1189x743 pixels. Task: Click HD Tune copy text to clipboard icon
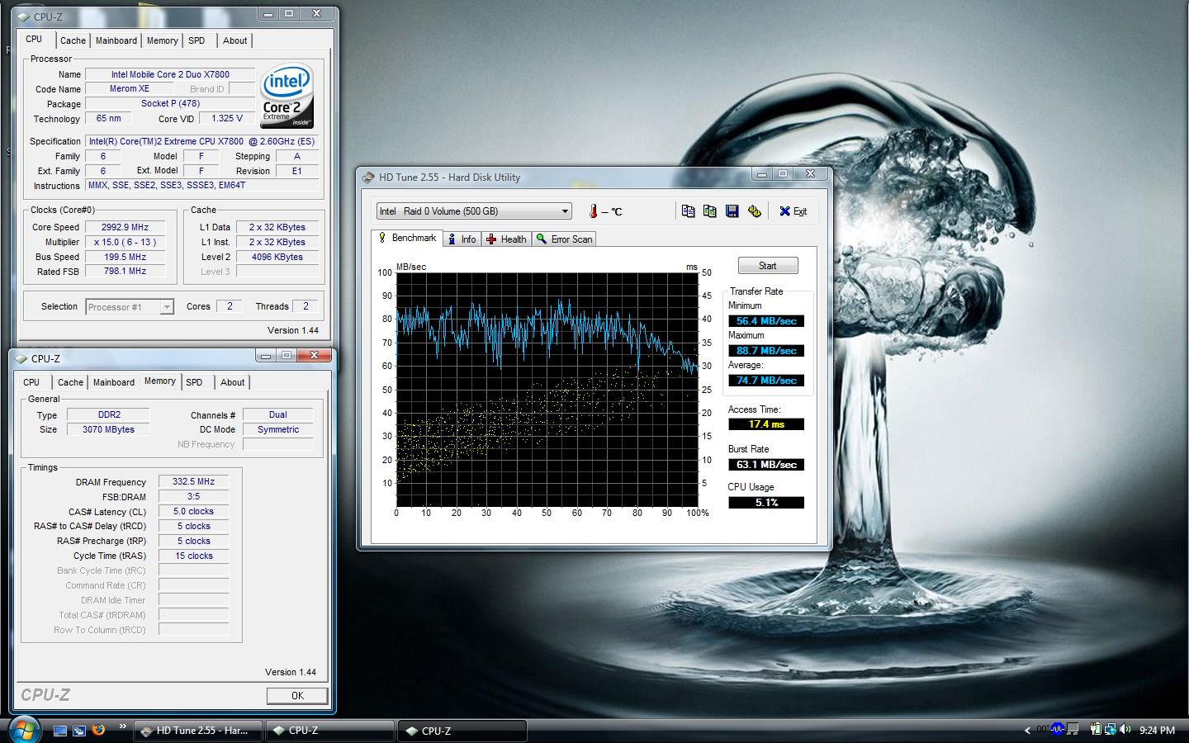[x=688, y=211]
